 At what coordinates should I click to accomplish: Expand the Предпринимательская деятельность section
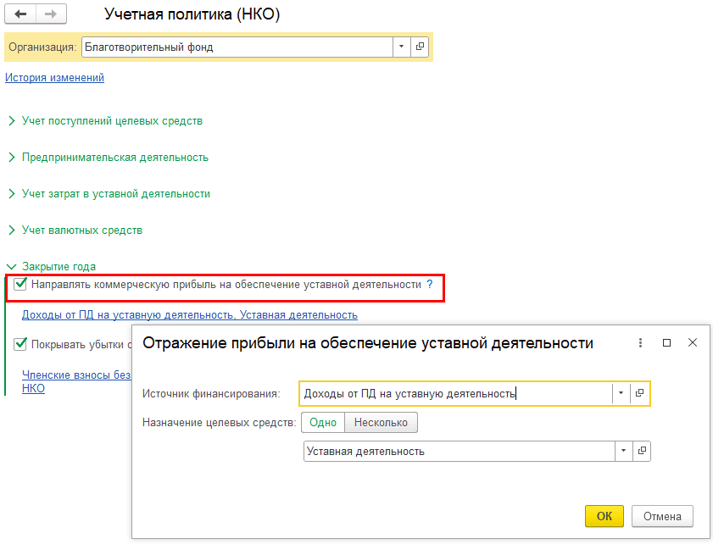(114, 158)
